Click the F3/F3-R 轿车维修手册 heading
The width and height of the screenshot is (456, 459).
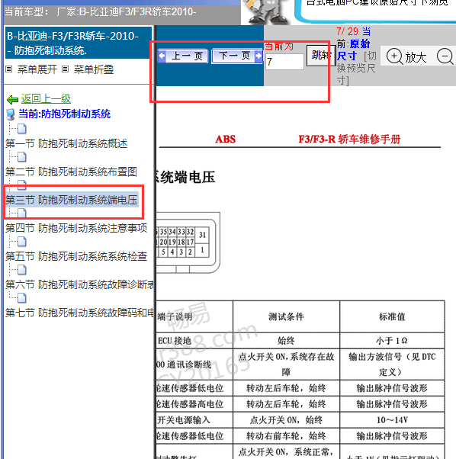pos(349,139)
